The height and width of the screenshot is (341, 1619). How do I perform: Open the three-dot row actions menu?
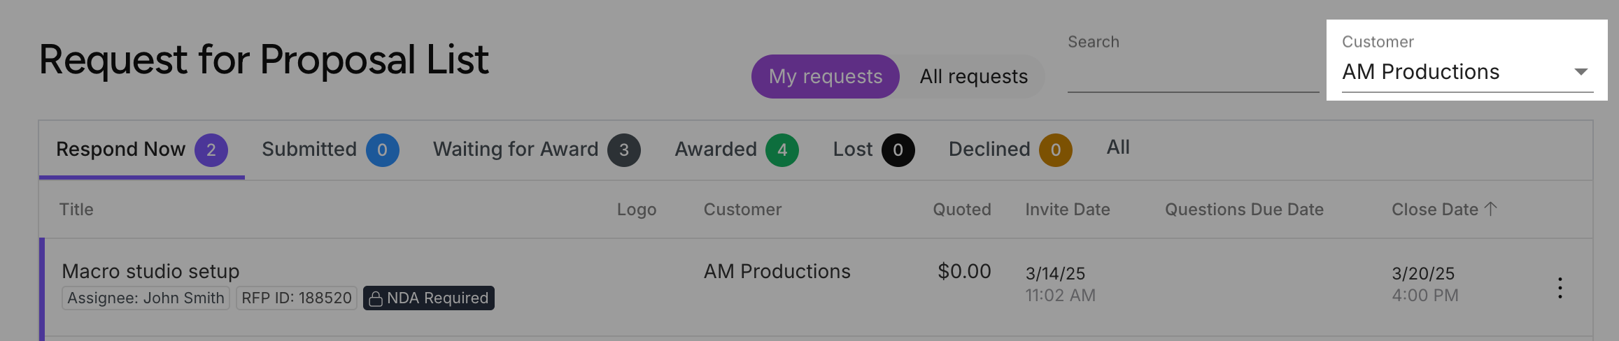(x=1560, y=288)
